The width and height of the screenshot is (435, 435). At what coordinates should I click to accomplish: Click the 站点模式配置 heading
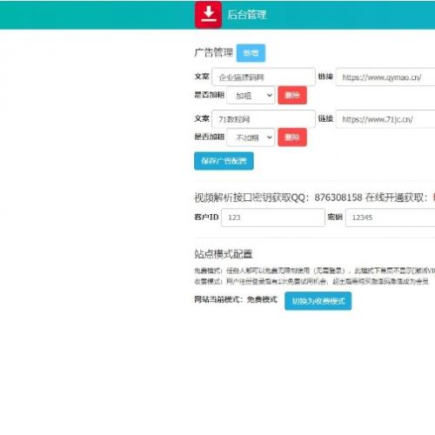(x=224, y=254)
